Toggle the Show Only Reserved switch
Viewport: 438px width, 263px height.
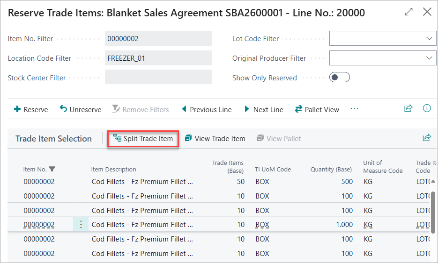[340, 77]
